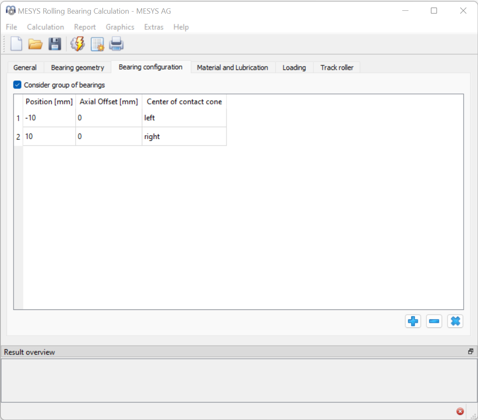The image size is (478, 420).
Task: Undock the Result overview panel
Action: point(471,352)
